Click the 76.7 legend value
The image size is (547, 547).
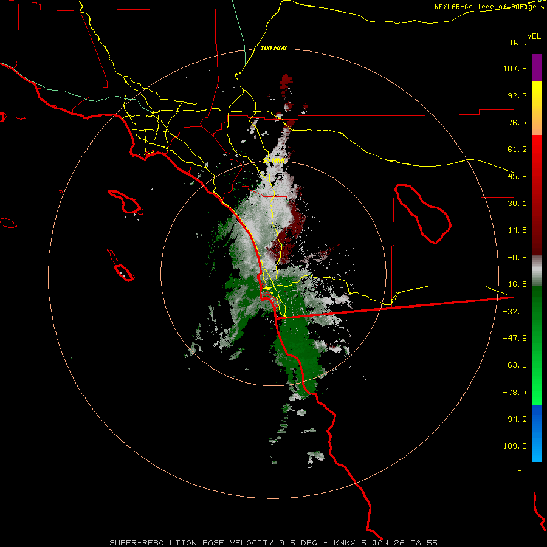[517, 122]
